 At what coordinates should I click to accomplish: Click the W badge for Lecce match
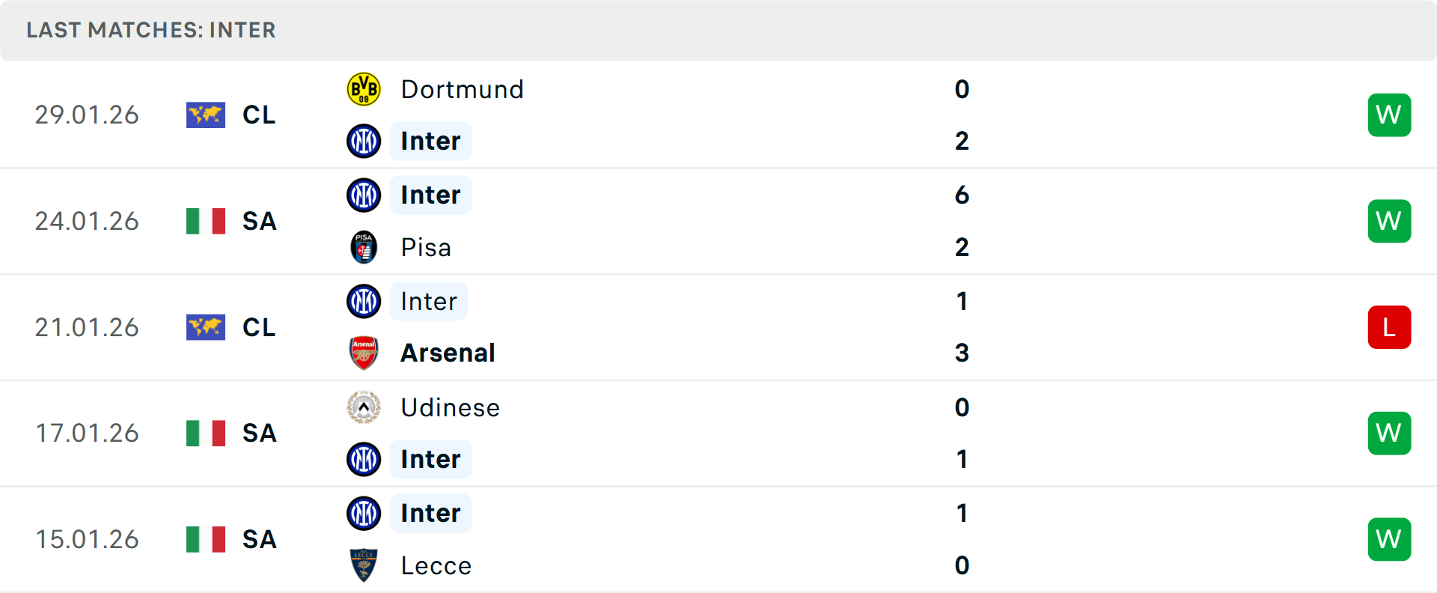point(1389,539)
